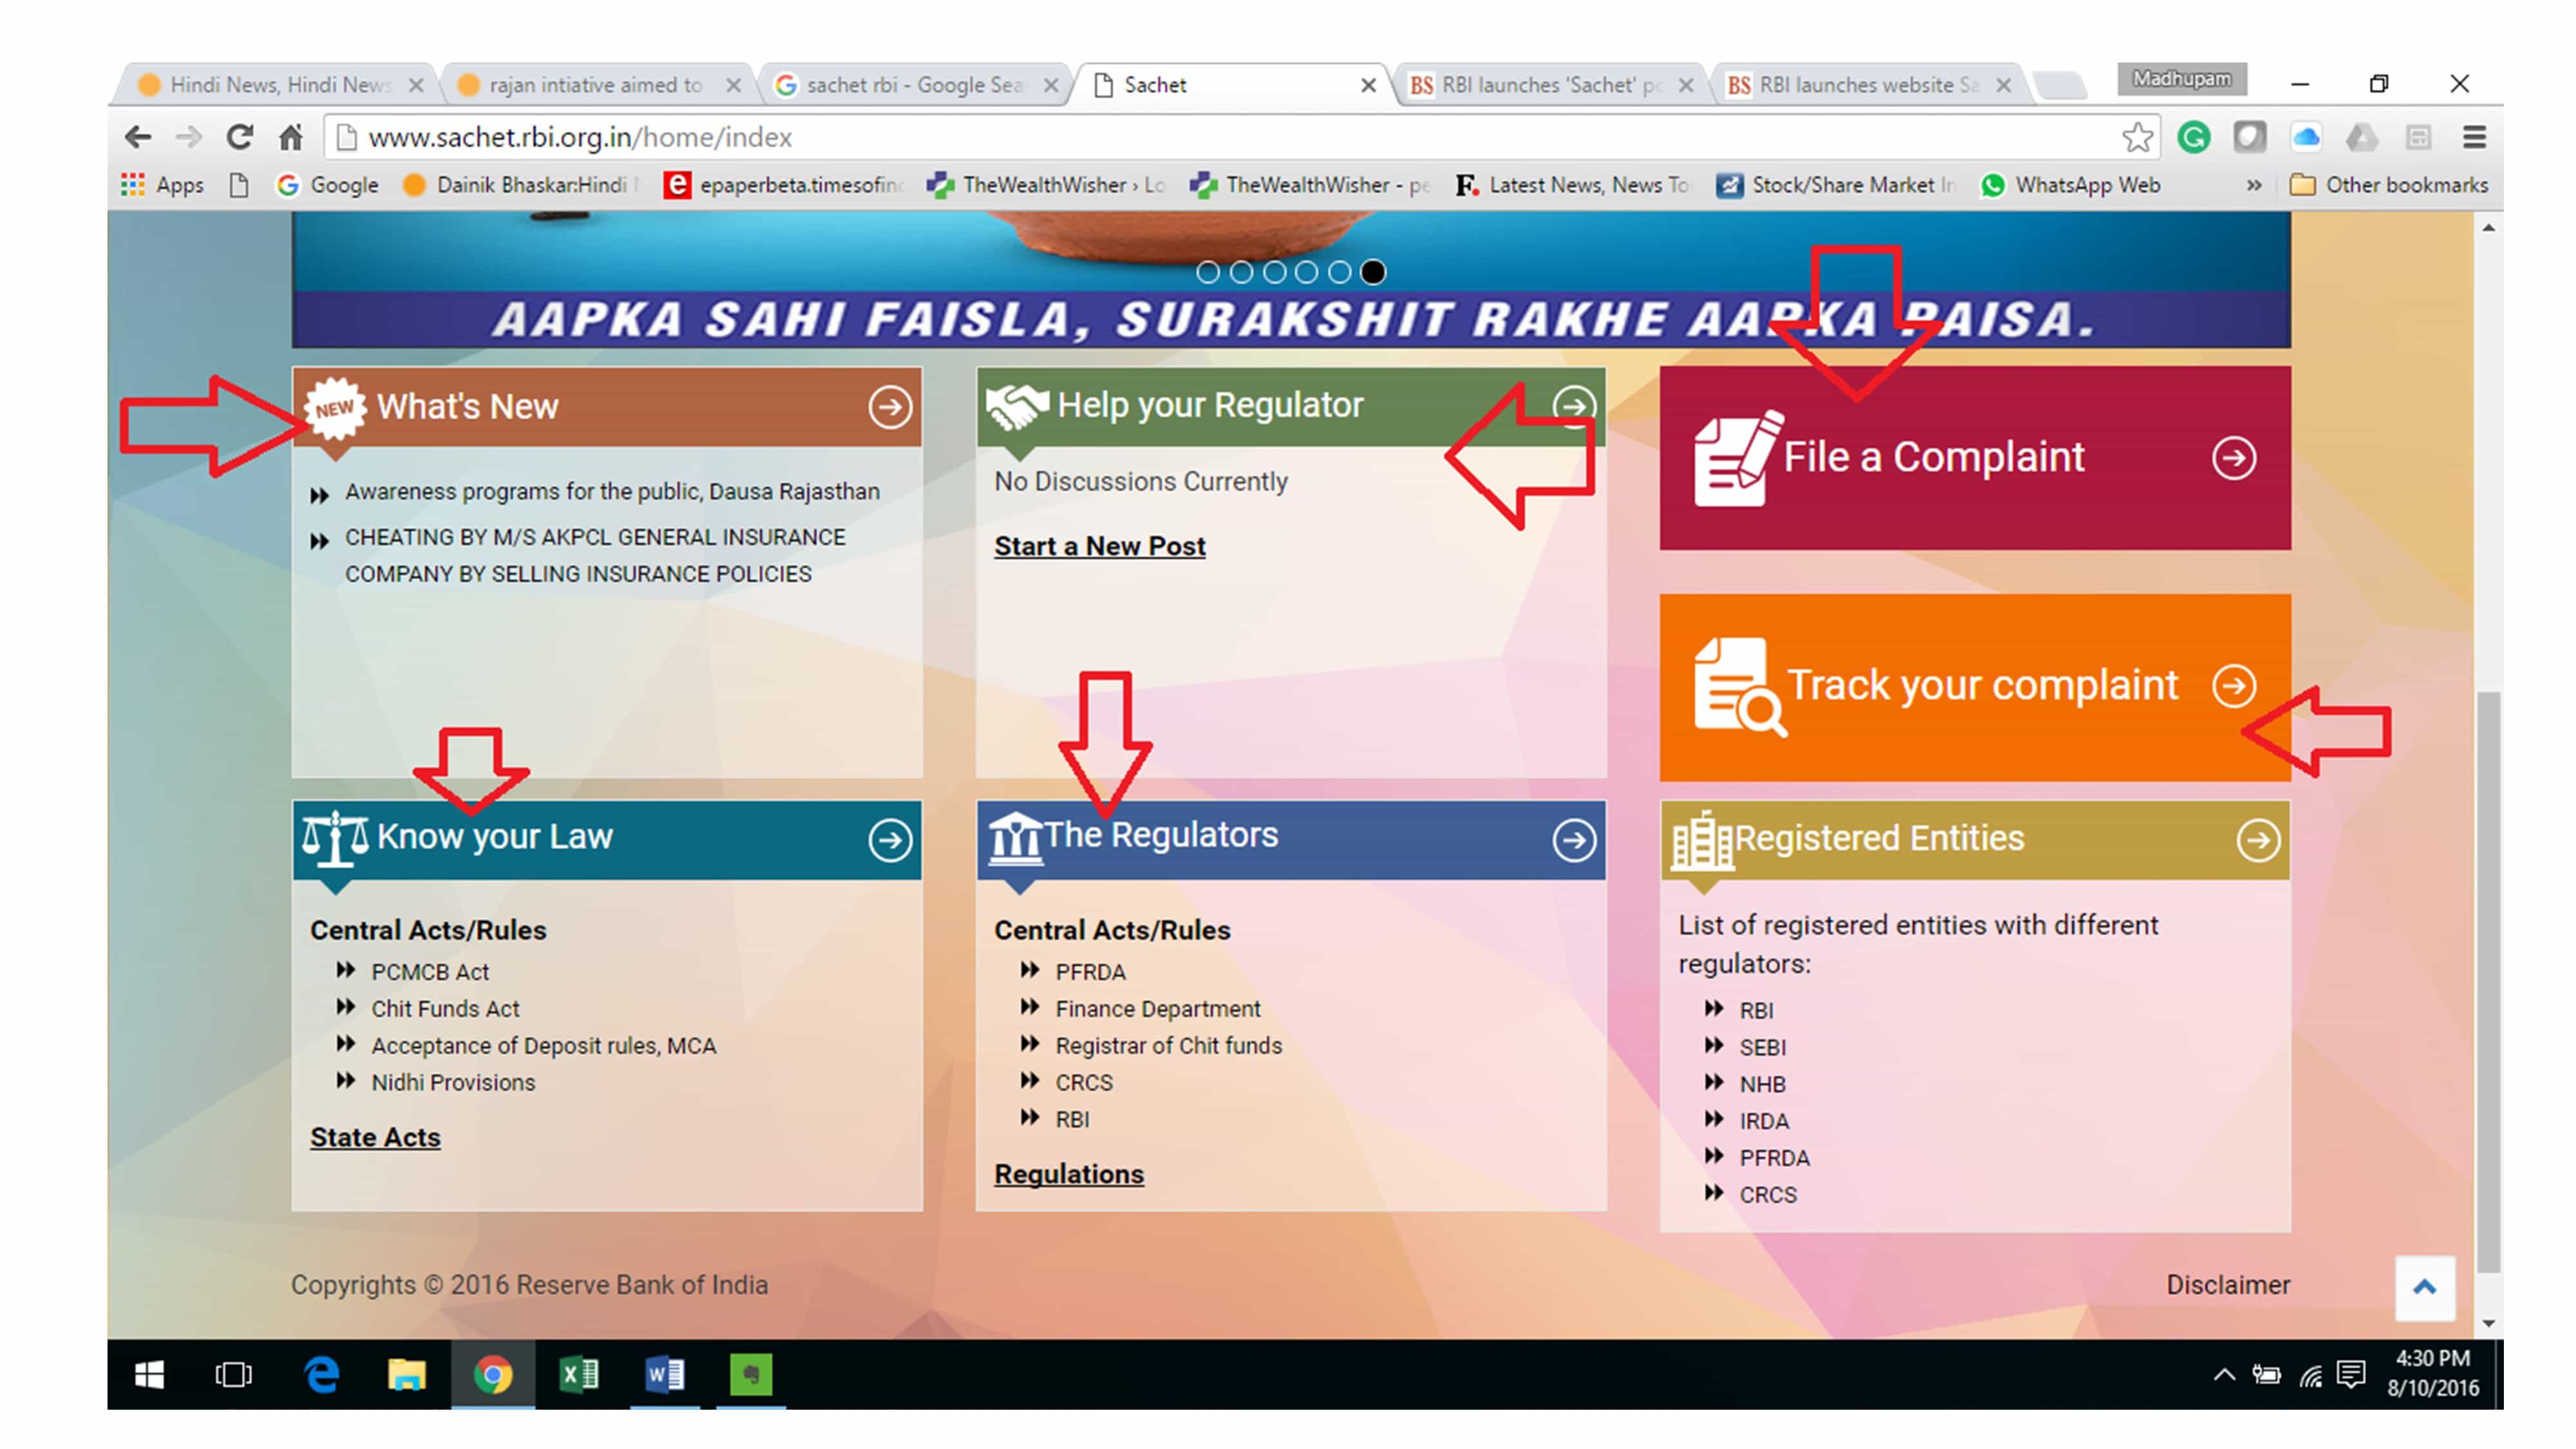This screenshot has height=1449, width=2576.
Task: Click the Track your complaint arrow icon
Action: pyautogui.click(x=2233, y=686)
